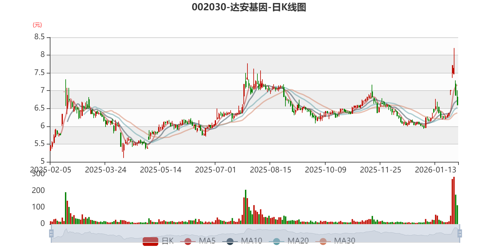The width and height of the screenshot is (498, 249).
Task: Click the 200 volume axis label
Action: pos(38,190)
